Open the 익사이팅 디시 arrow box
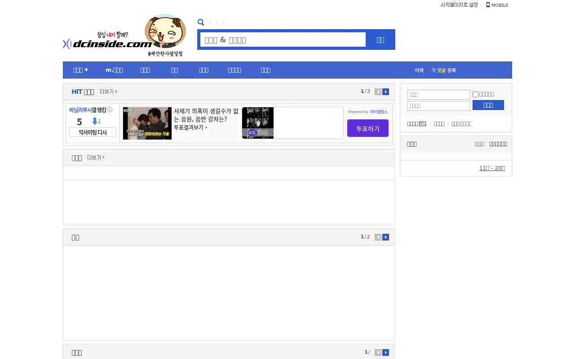Viewport: 575px width, 359px height. coord(93,132)
